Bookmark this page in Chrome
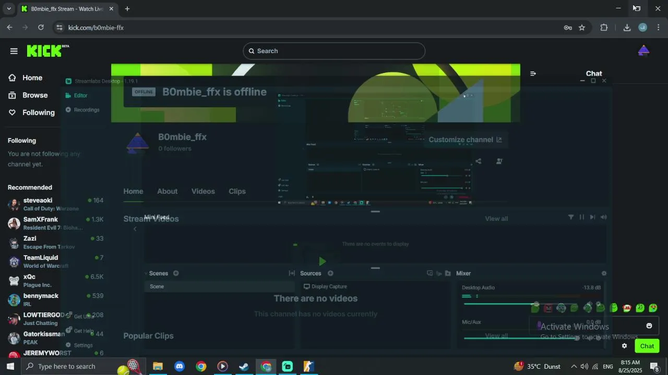The image size is (668, 375). [x=582, y=28]
